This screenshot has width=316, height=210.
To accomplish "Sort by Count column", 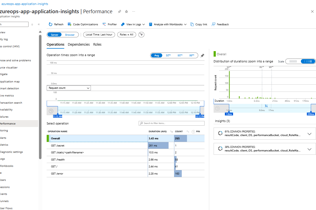I will coord(181,132).
